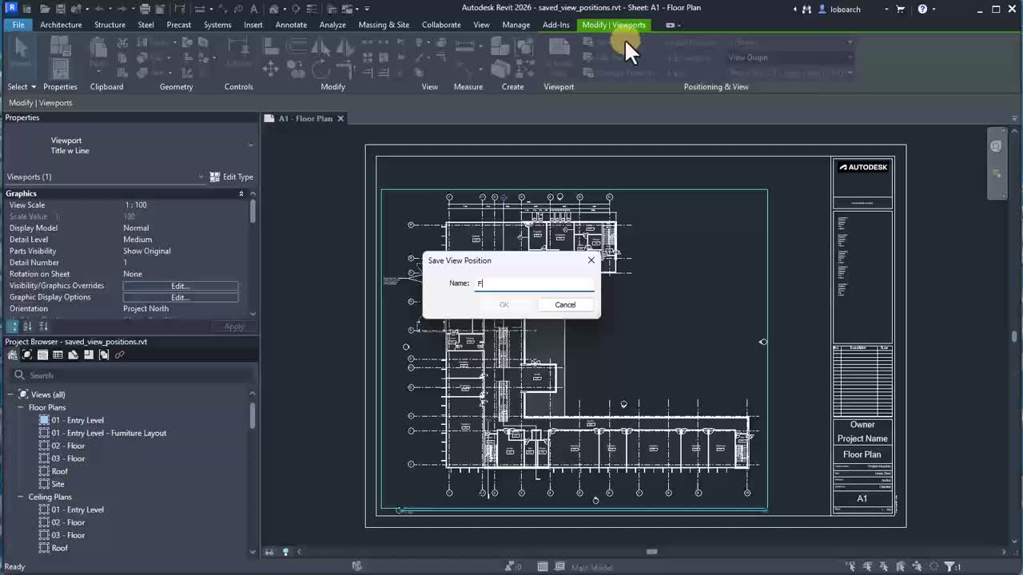Click the horizontal scrollbar below the sheet

[651, 551]
